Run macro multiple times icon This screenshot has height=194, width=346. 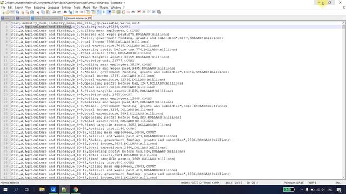pos(154,12)
